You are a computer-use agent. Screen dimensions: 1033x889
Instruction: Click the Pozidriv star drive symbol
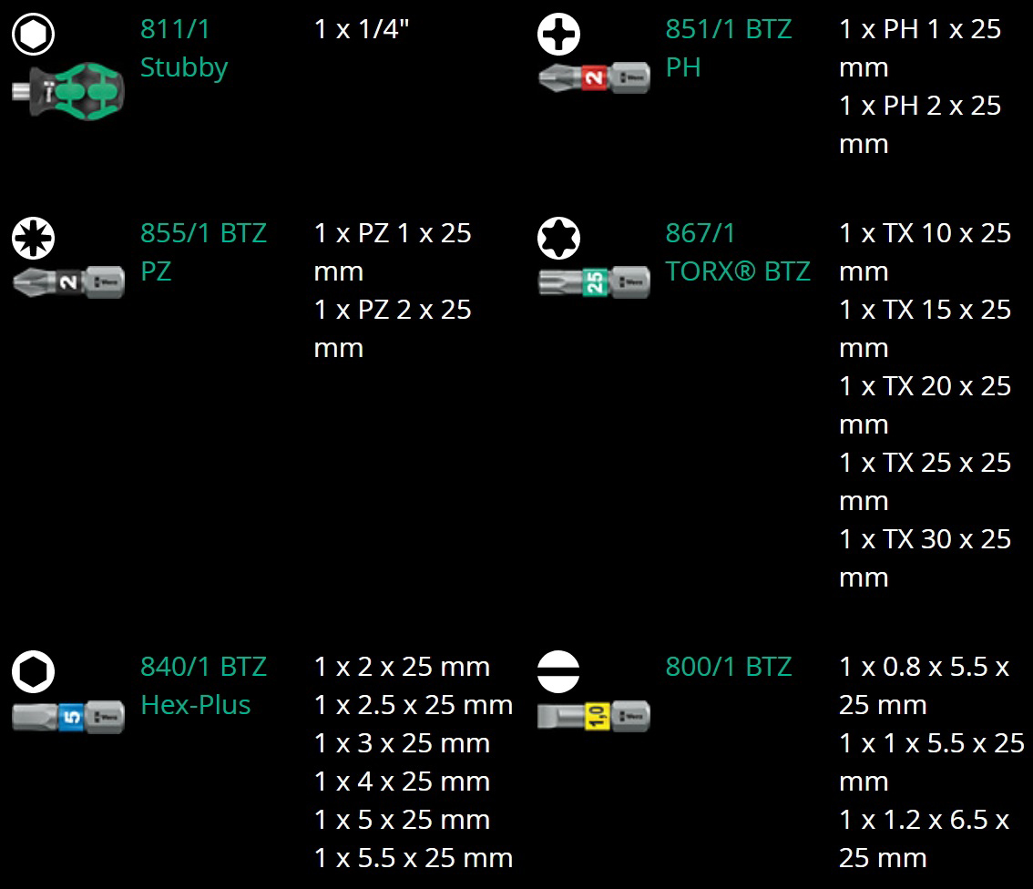tap(34, 239)
